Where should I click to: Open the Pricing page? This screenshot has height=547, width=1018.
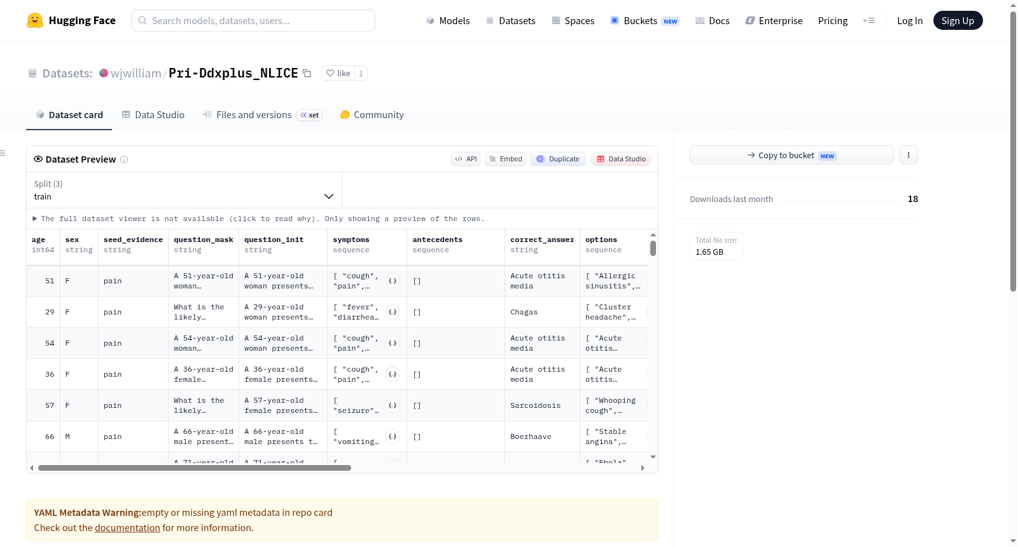833,20
